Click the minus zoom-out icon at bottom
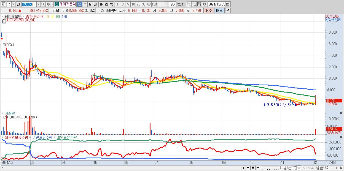Screen dimensions: 344x171 [331, 168]
